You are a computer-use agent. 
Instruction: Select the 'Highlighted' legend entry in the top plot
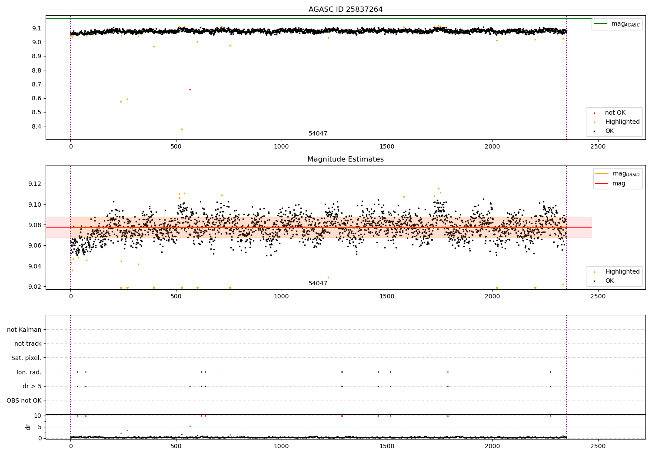click(x=622, y=122)
